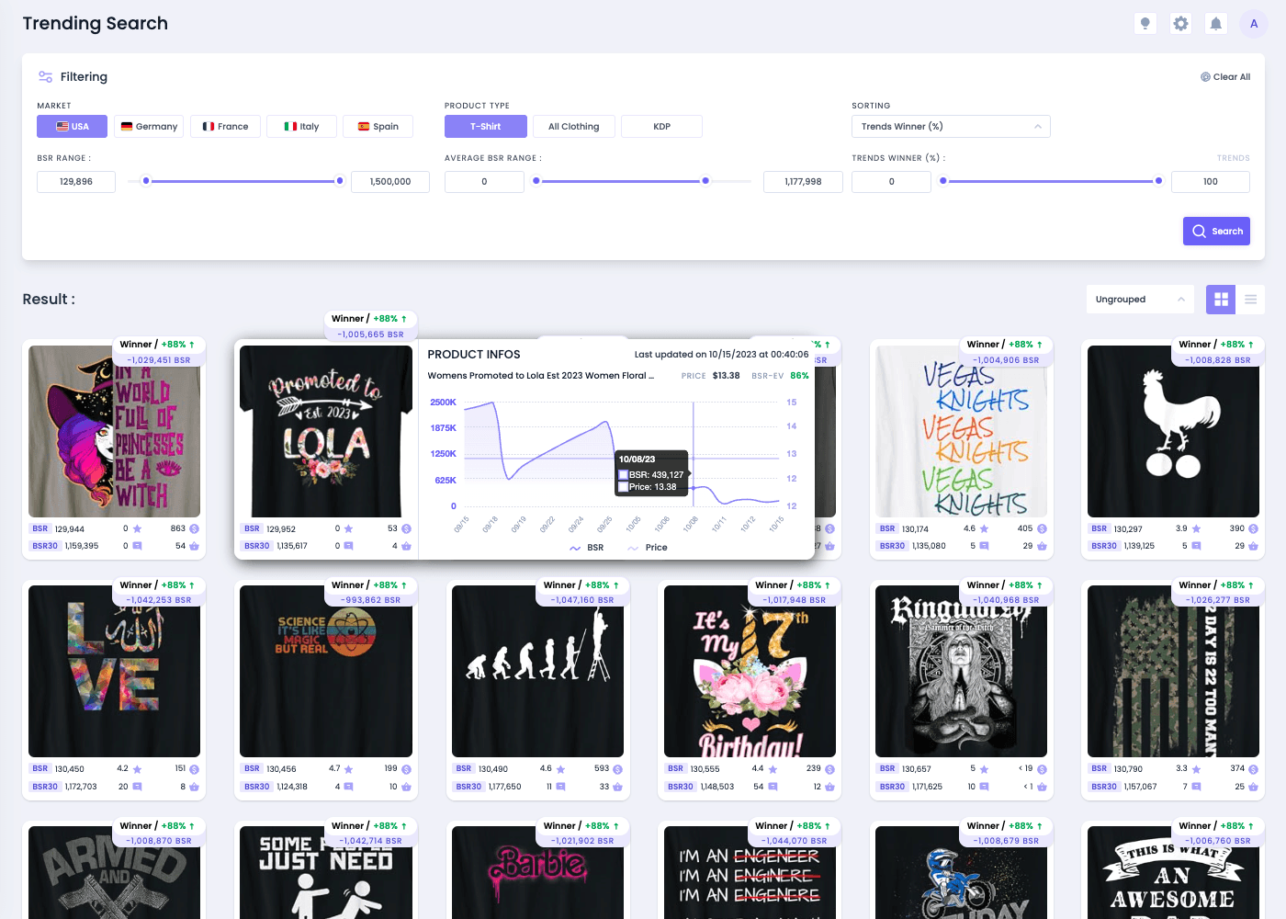The height and width of the screenshot is (919, 1286).
Task: Click -1,008,828 BSR label on rooster card
Action: (1217, 360)
